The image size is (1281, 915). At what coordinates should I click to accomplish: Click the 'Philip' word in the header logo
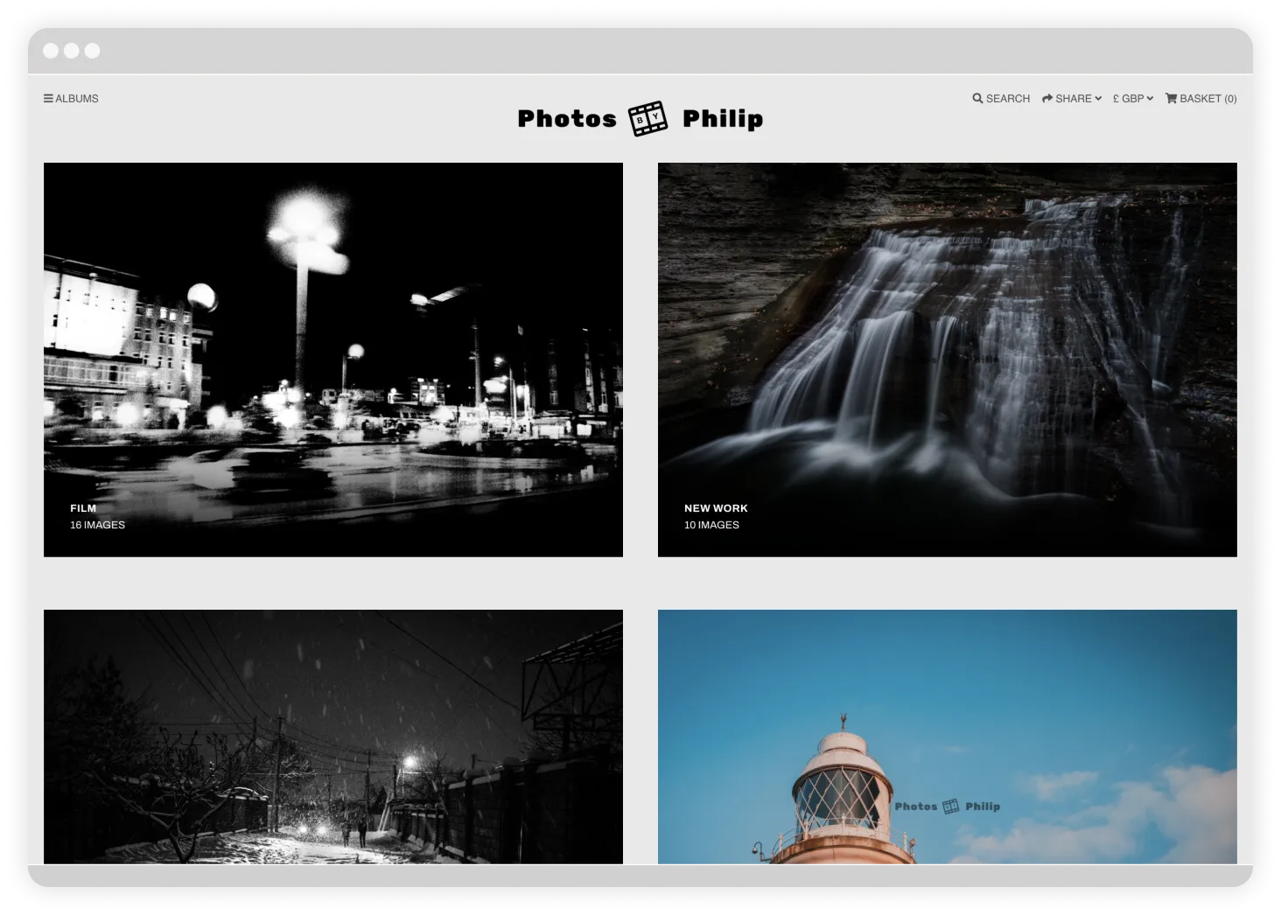(723, 120)
